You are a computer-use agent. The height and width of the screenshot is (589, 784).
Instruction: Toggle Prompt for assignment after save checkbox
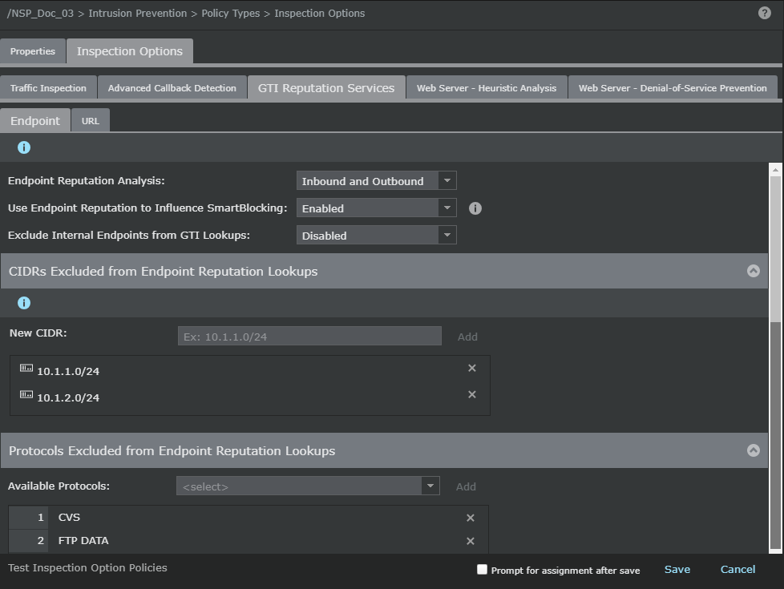click(x=482, y=570)
